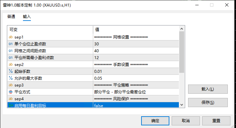The image size is (236, 128).
Task: Click the vertical scrollbar thumb
Action: [x=182, y=52]
